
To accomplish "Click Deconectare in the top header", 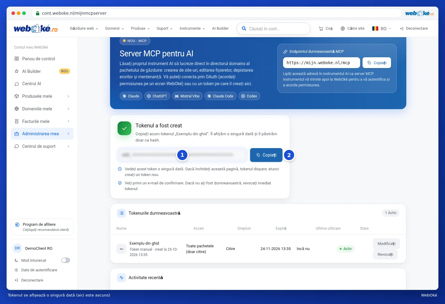I will (x=414, y=28).
